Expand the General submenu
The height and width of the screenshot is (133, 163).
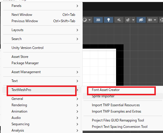tap(41, 99)
